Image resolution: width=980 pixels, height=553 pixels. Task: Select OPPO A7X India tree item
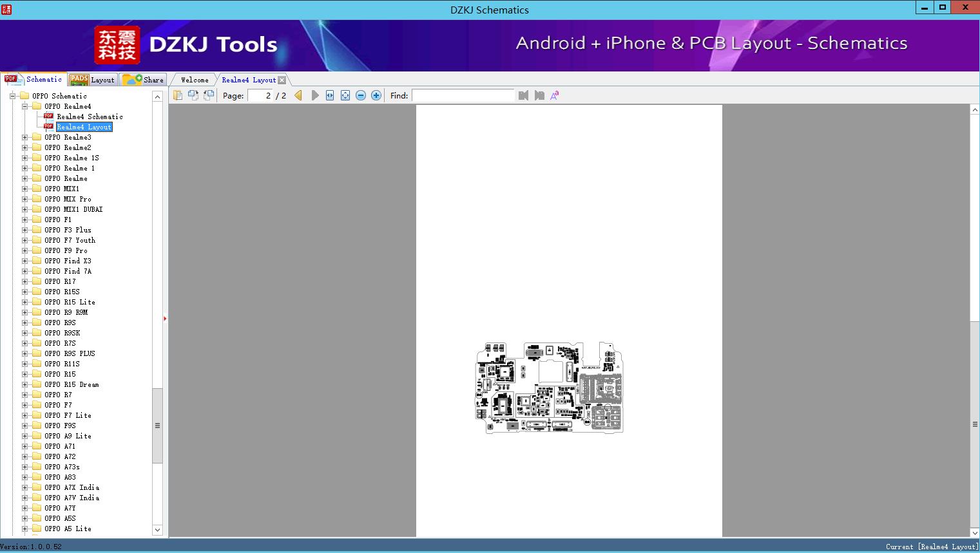(72, 487)
